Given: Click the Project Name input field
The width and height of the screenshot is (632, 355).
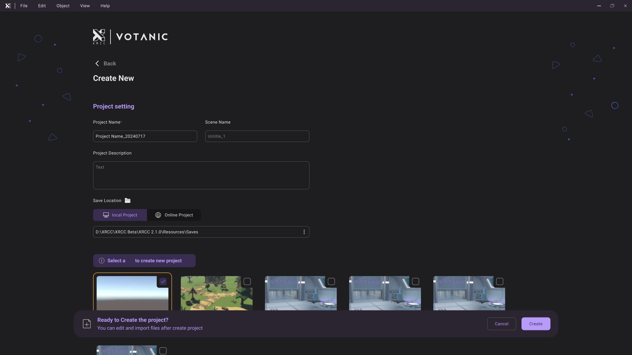Looking at the screenshot, I should 145,136.
